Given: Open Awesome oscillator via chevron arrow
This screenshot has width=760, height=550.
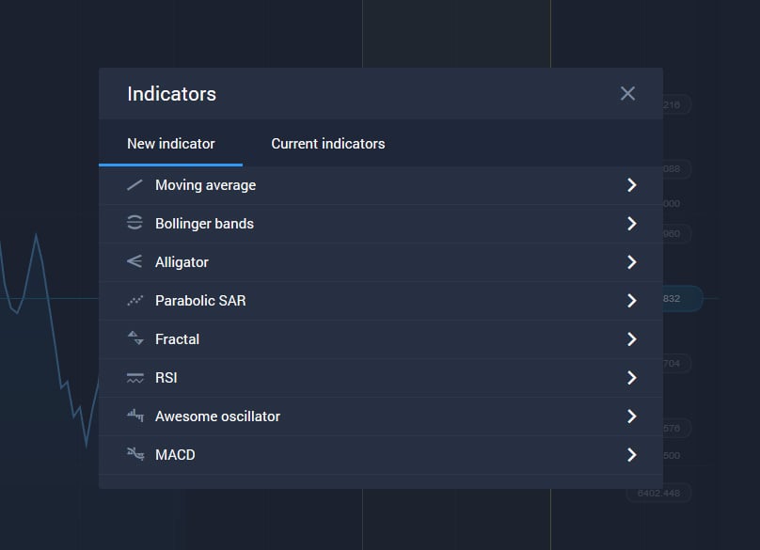Looking at the screenshot, I should point(632,416).
